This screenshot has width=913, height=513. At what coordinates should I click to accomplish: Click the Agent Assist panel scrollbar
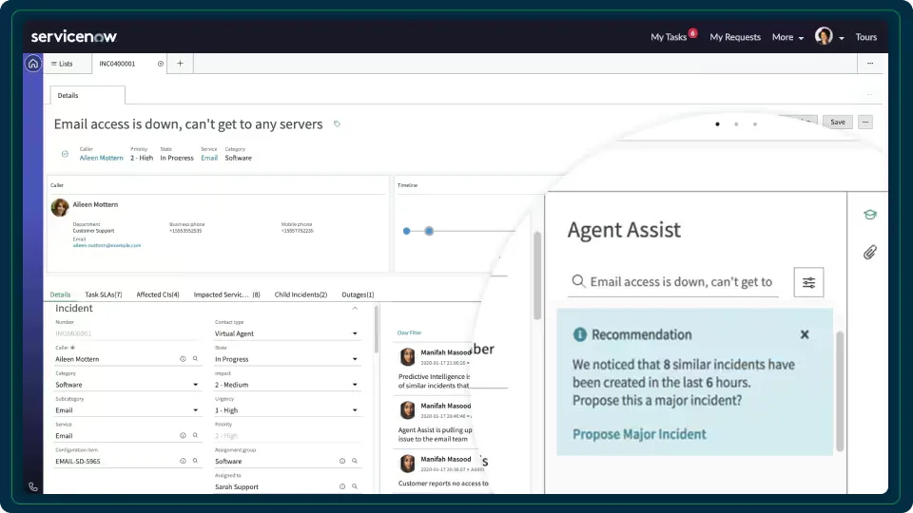click(840, 391)
